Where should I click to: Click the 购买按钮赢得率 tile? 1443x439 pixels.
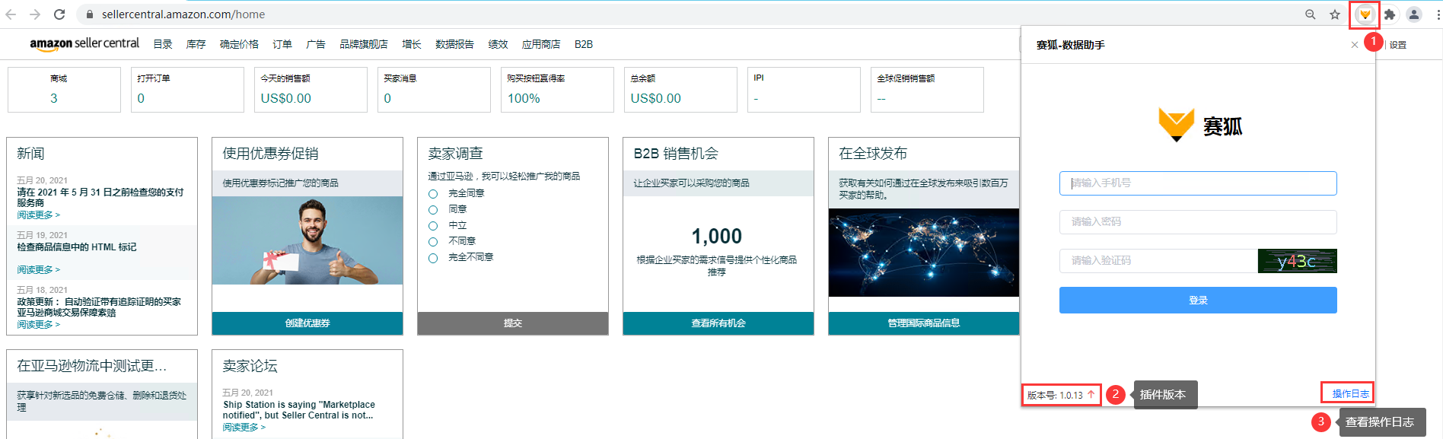[x=557, y=90]
